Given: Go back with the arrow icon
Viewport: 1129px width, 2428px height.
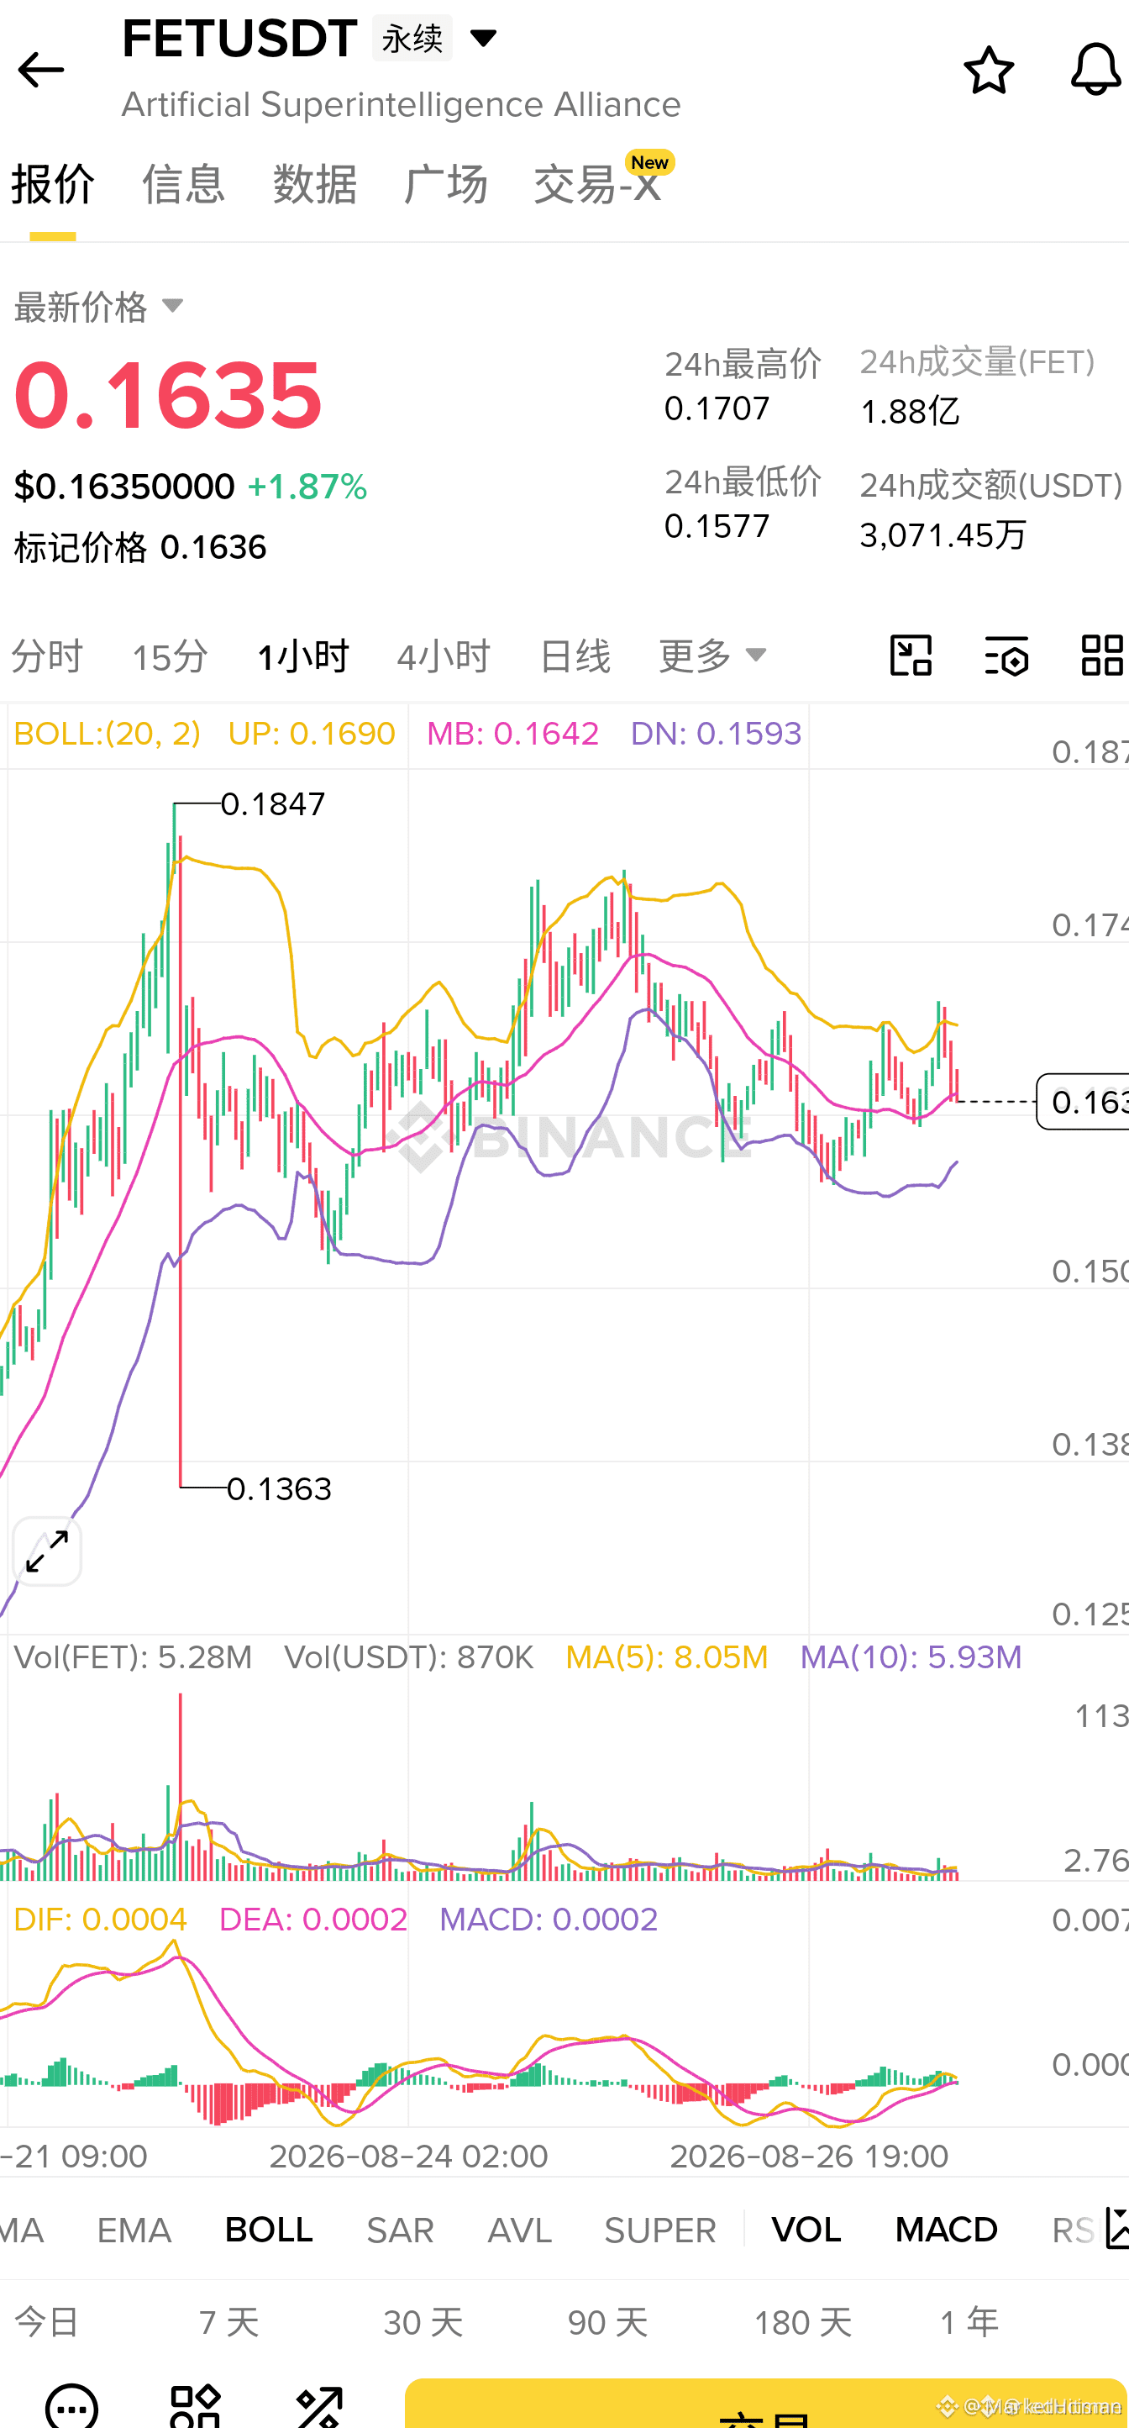Looking at the screenshot, I should point(40,70).
